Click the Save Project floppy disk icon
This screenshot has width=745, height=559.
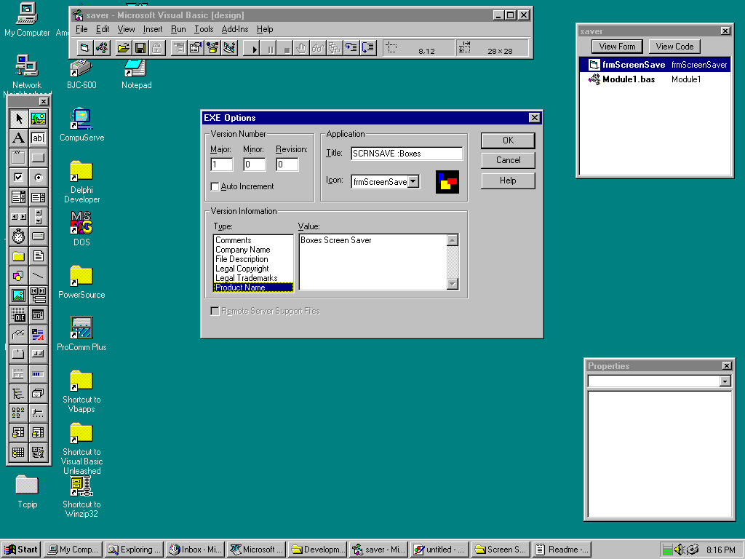click(140, 48)
